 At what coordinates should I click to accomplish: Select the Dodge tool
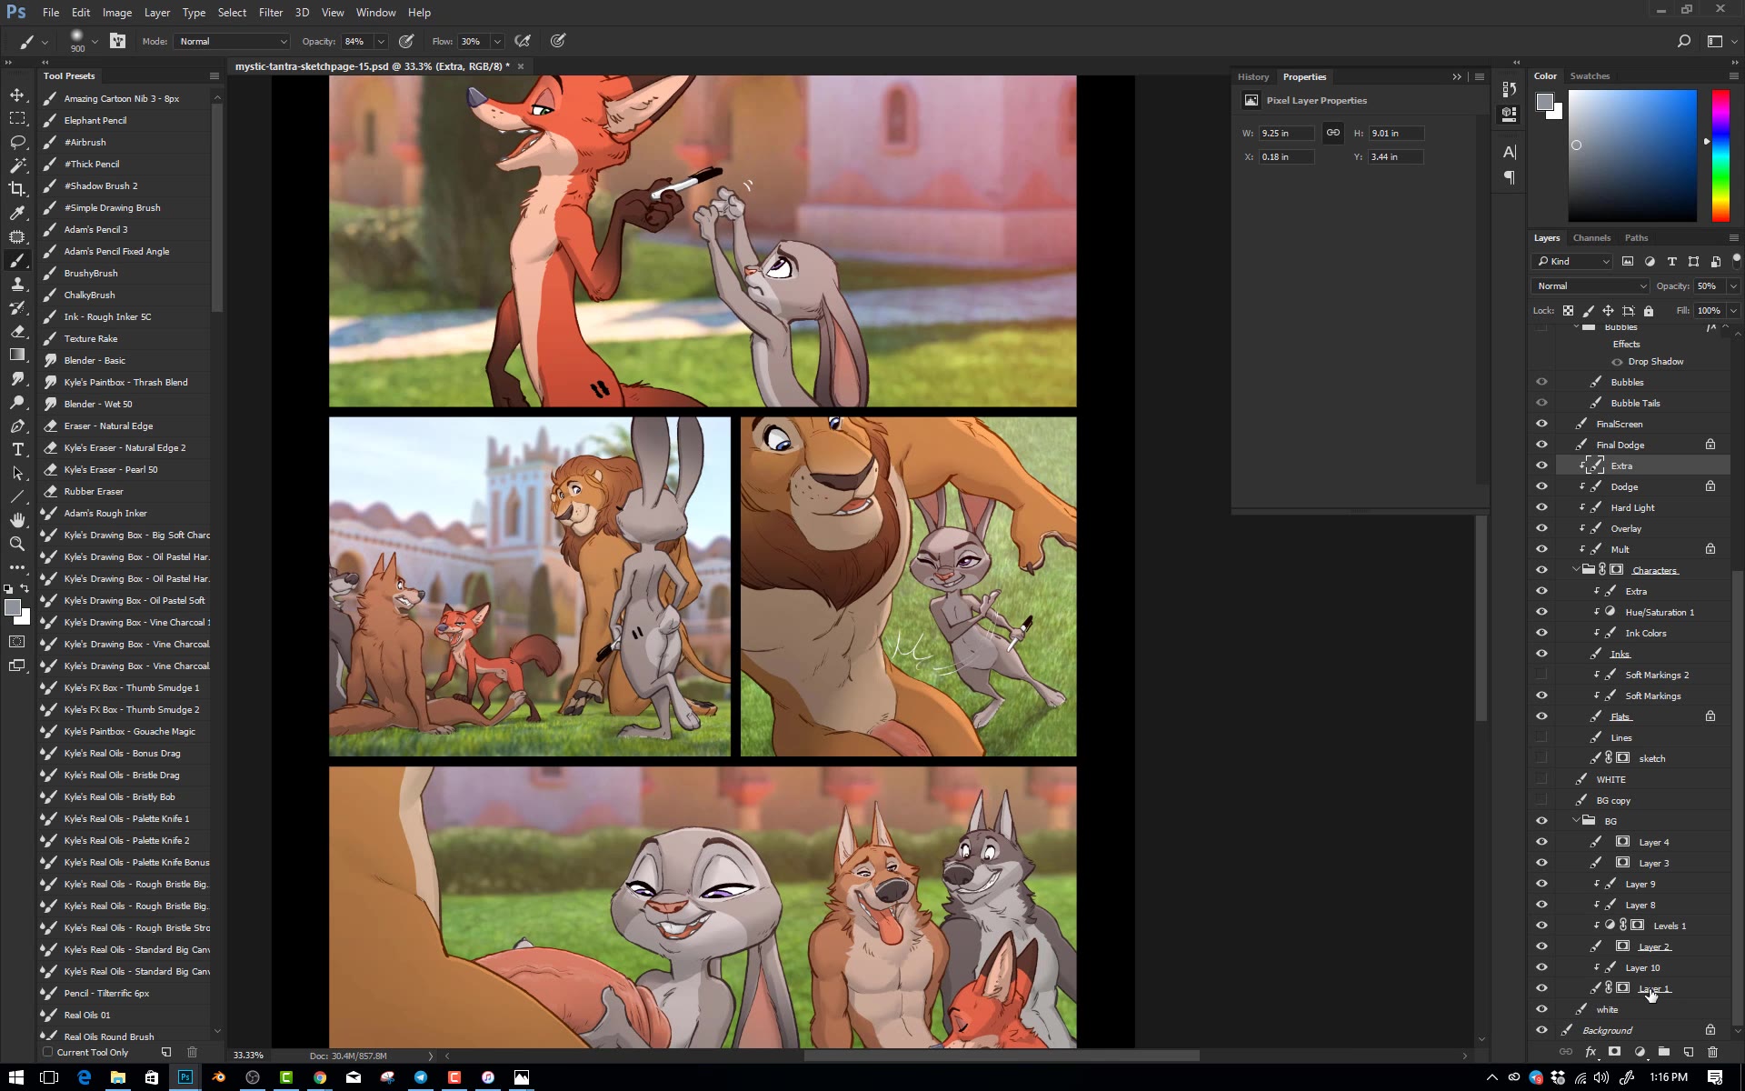click(x=17, y=403)
